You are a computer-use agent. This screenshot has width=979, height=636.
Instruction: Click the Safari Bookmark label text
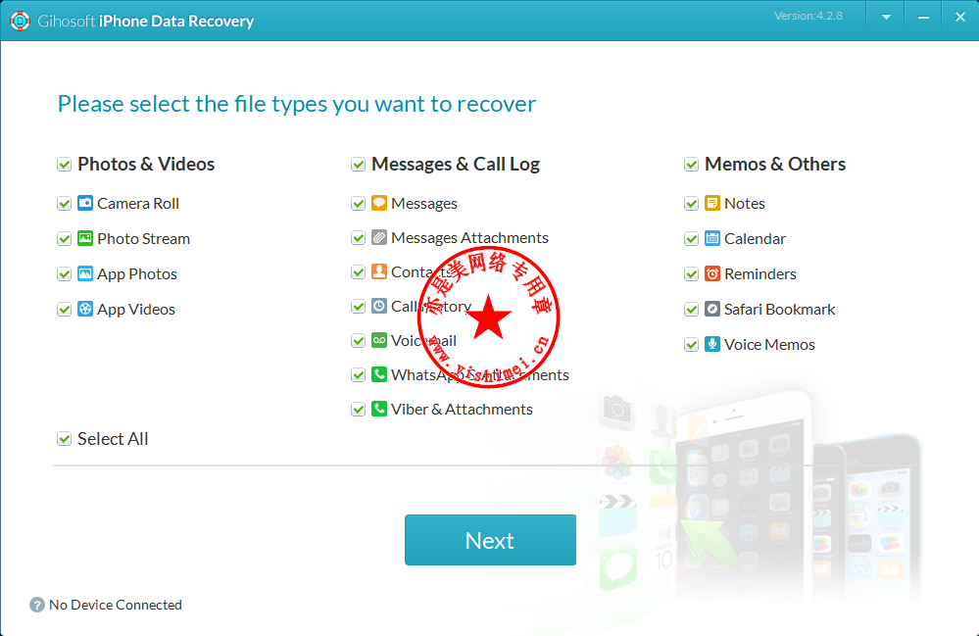pyautogui.click(x=780, y=309)
